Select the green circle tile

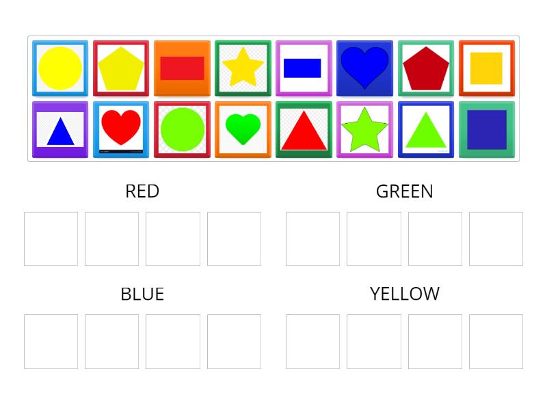182,130
